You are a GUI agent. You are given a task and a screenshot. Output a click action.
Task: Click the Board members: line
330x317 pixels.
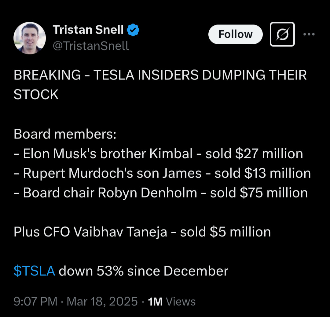pyautogui.click(x=65, y=134)
